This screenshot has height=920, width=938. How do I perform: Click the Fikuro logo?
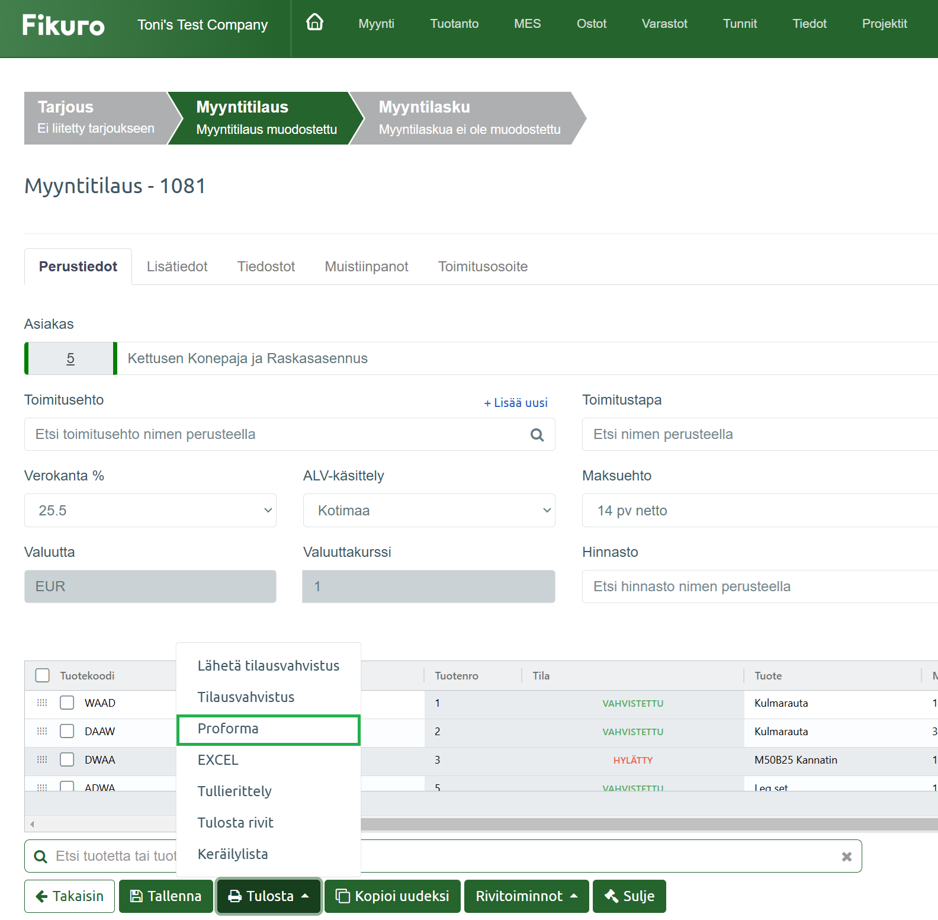coord(63,25)
